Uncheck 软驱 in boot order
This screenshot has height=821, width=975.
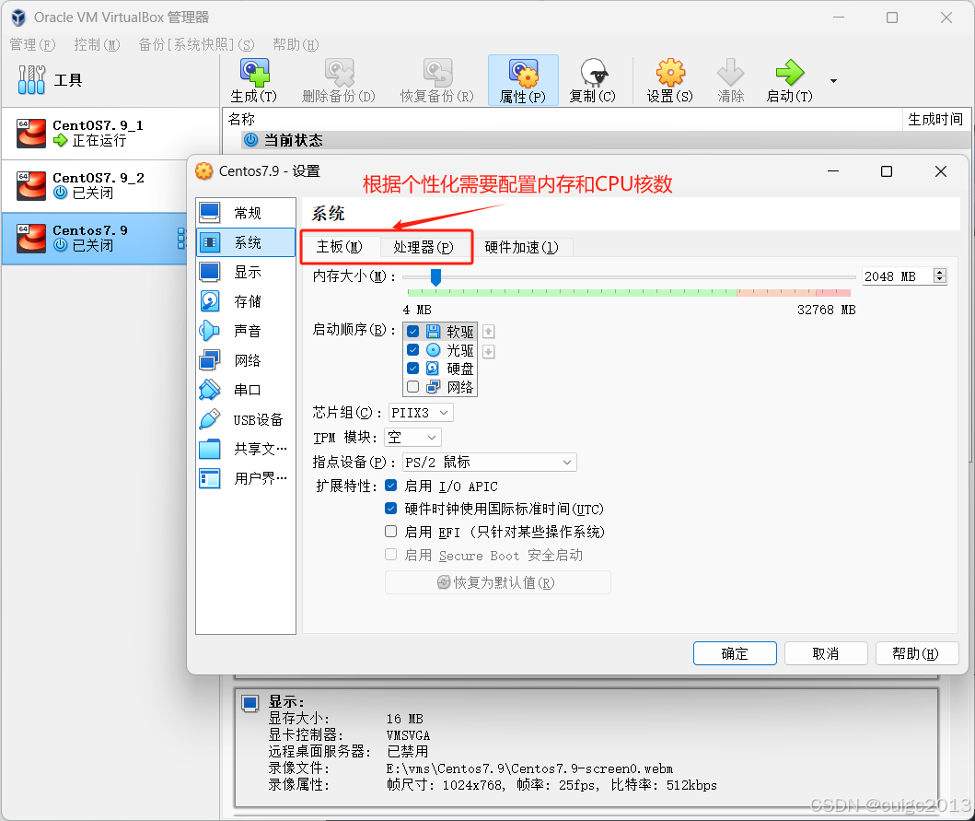tap(412, 331)
